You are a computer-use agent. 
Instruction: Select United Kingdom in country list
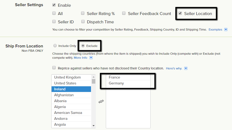coord(67,77)
